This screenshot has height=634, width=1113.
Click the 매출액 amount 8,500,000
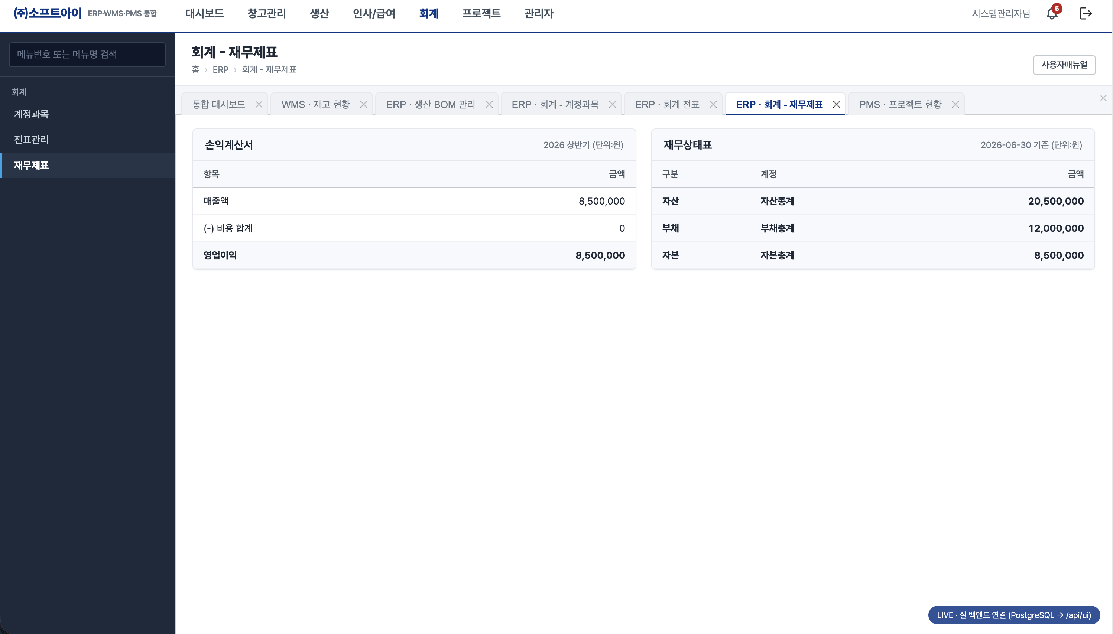point(601,201)
